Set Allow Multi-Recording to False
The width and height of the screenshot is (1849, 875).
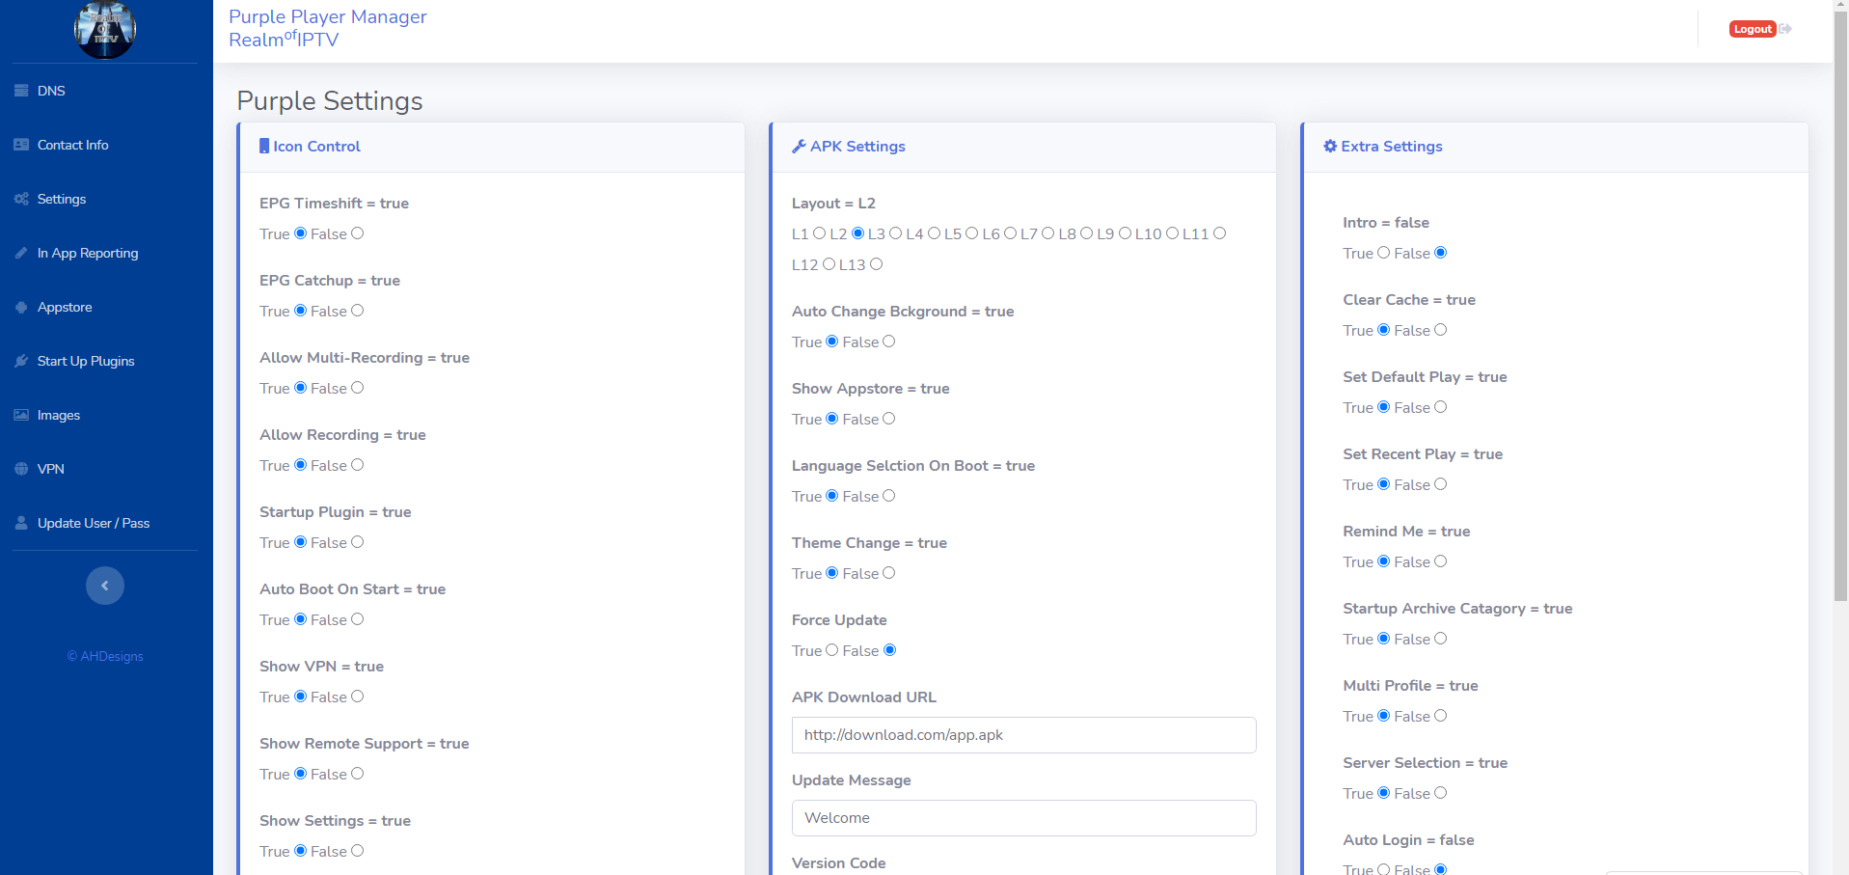[358, 388]
